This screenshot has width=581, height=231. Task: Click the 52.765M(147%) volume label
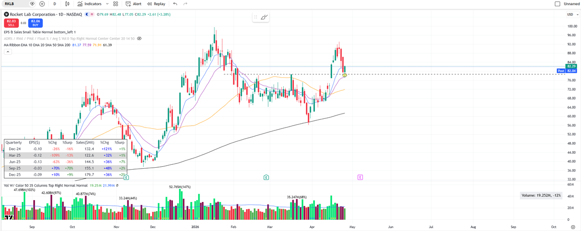pyautogui.click(x=180, y=186)
